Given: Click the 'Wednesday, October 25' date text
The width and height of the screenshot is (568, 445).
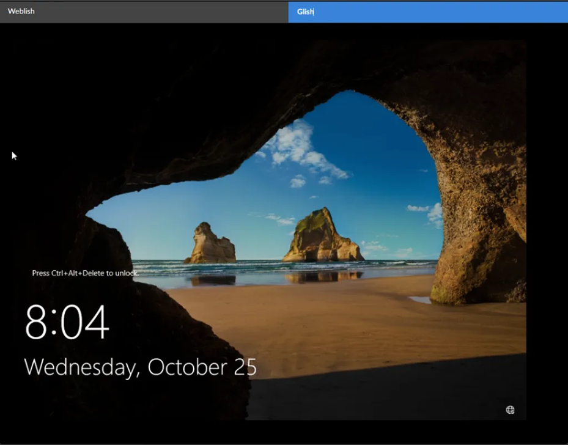Looking at the screenshot, I should (x=140, y=367).
